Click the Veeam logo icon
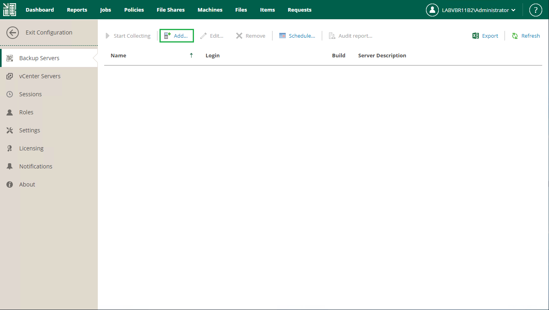 (10, 10)
